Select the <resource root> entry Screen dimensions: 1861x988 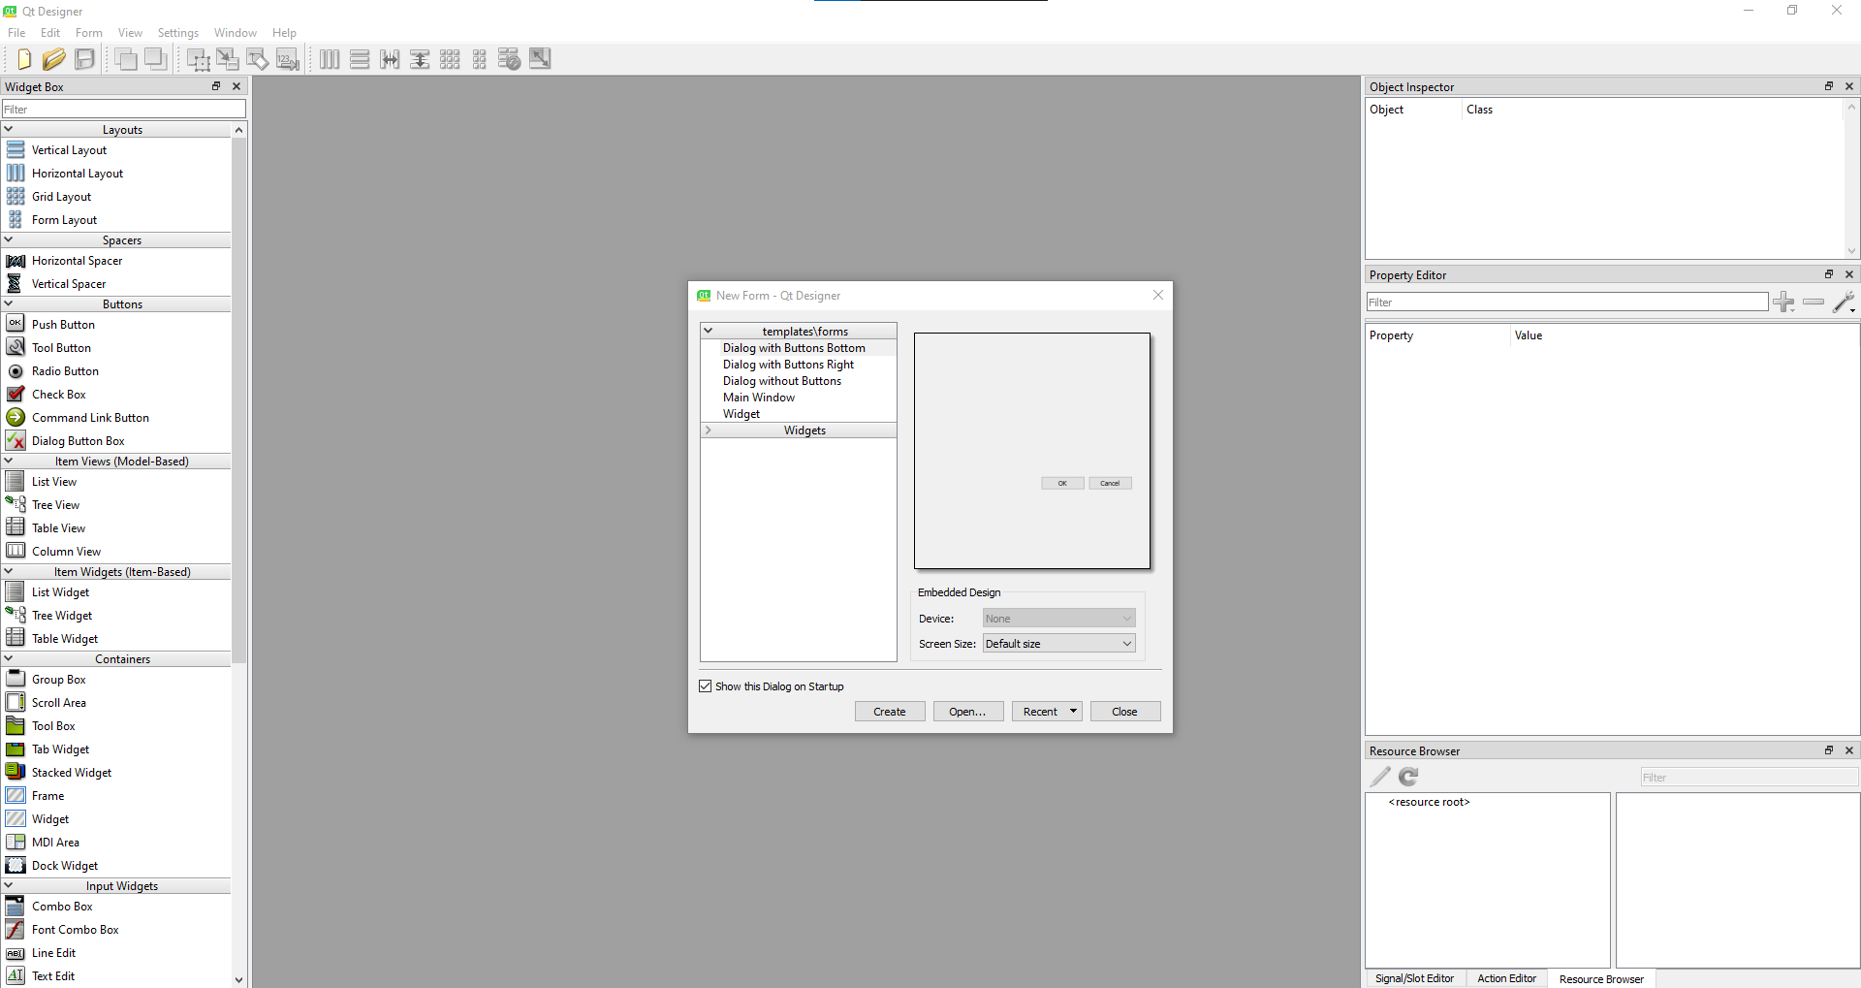pos(1429,802)
